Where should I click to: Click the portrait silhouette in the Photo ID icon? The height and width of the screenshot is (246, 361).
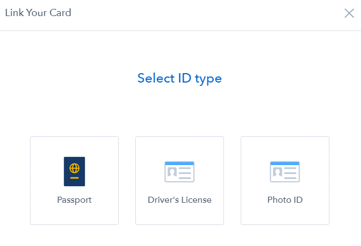tap(277, 172)
